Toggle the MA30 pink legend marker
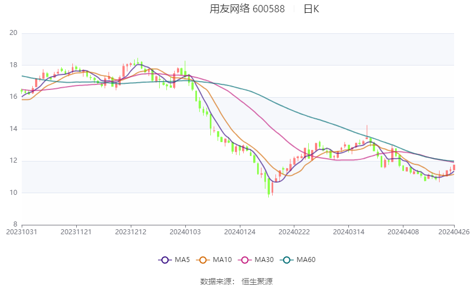473x287 pixels. 245,260
